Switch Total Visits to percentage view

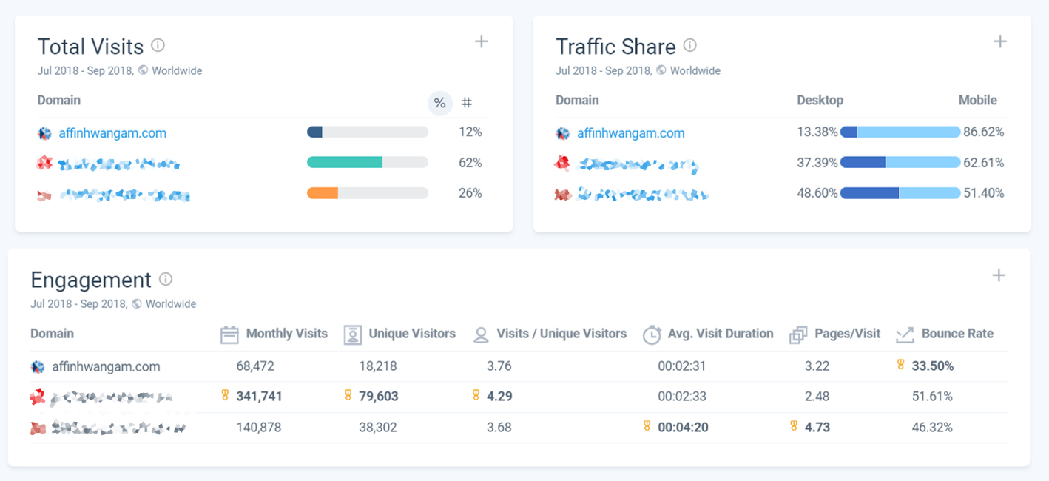(439, 103)
